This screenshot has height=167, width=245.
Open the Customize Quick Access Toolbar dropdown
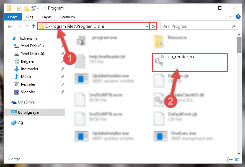click(42, 8)
